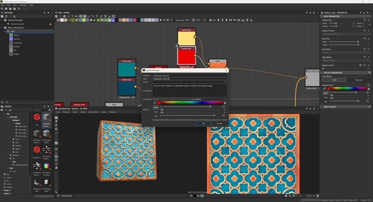The image size is (373, 202).
Task: Pick a color with the dialog eyedropper
Action: point(155,103)
